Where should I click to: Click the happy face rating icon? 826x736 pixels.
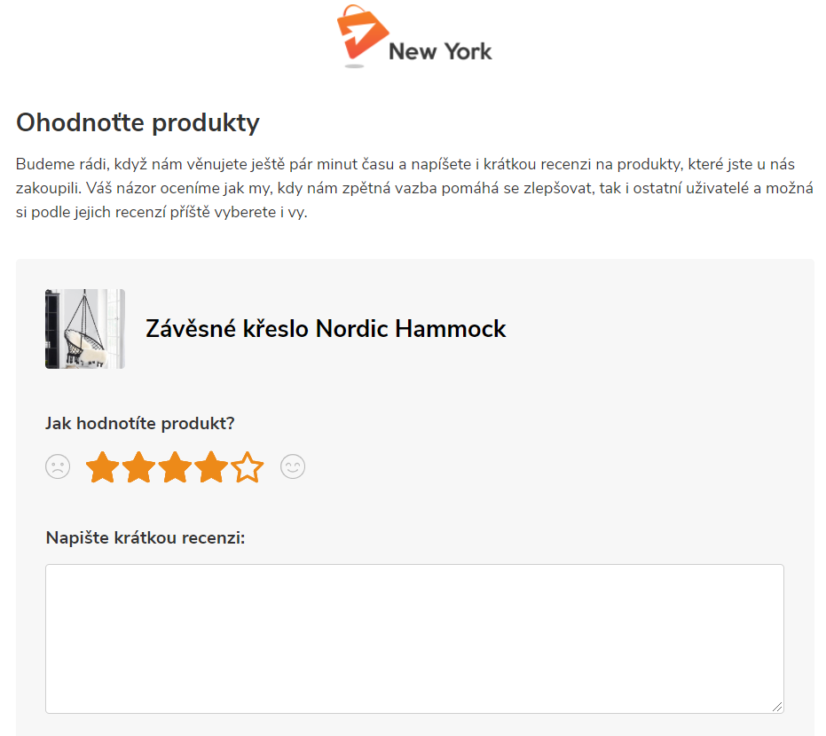(x=293, y=466)
